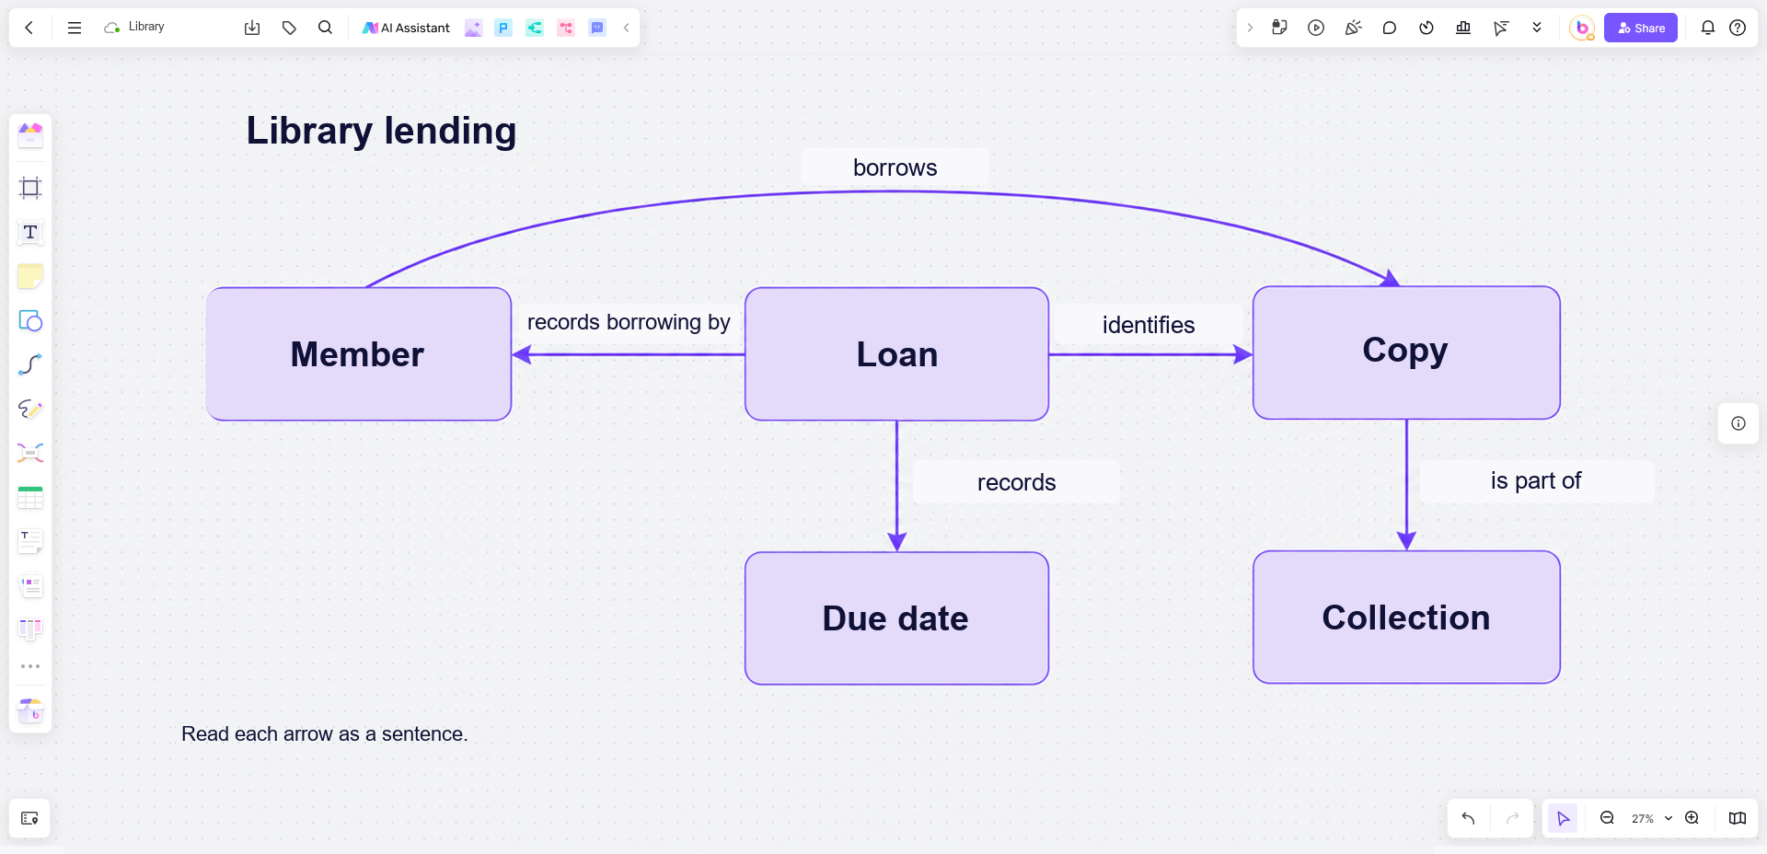Zoom in with the plus magnifier

point(1692,818)
